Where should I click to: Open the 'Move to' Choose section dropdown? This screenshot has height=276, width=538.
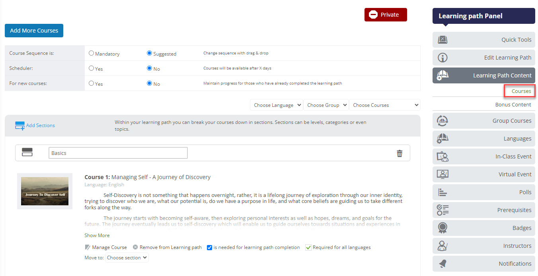tap(127, 257)
